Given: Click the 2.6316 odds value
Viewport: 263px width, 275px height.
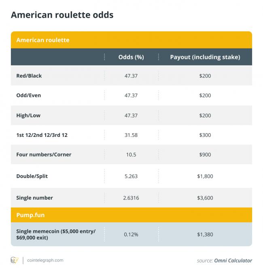Looking at the screenshot, I should (131, 198).
